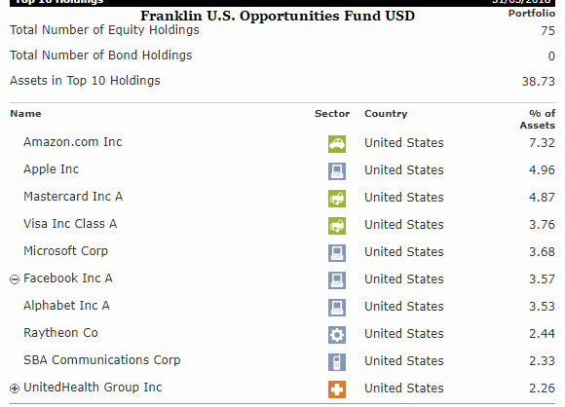
Task: Click Mastercard financial services sector icon
Action: 337,199
